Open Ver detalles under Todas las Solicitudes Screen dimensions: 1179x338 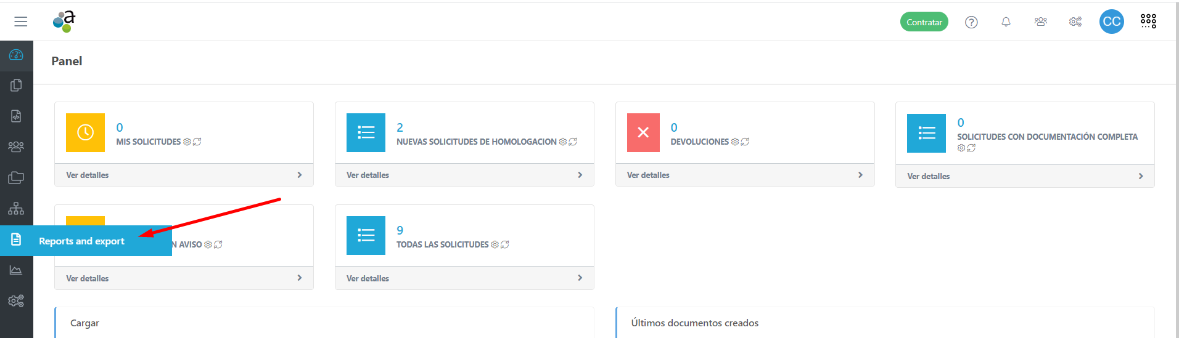[368, 278]
